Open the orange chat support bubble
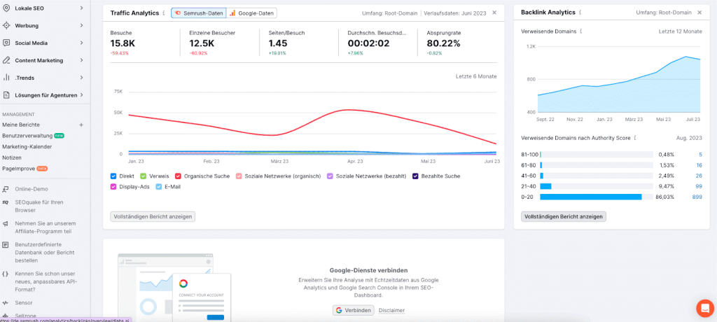 (x=704, y=308)
